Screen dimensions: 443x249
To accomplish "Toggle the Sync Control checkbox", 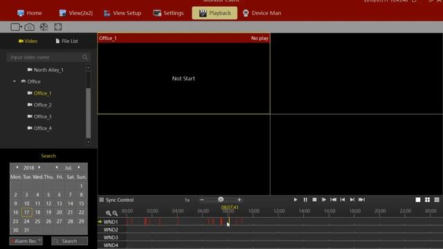I will tap(102, 200).
